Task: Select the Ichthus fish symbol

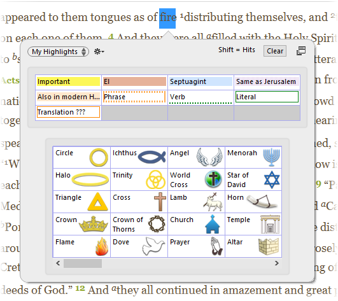Action: [139, 158]
